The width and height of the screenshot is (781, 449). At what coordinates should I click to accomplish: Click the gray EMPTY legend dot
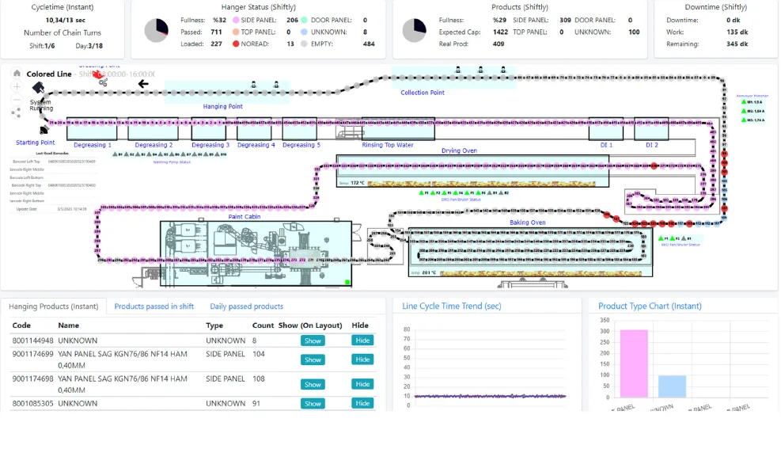(x=305, y=44)
